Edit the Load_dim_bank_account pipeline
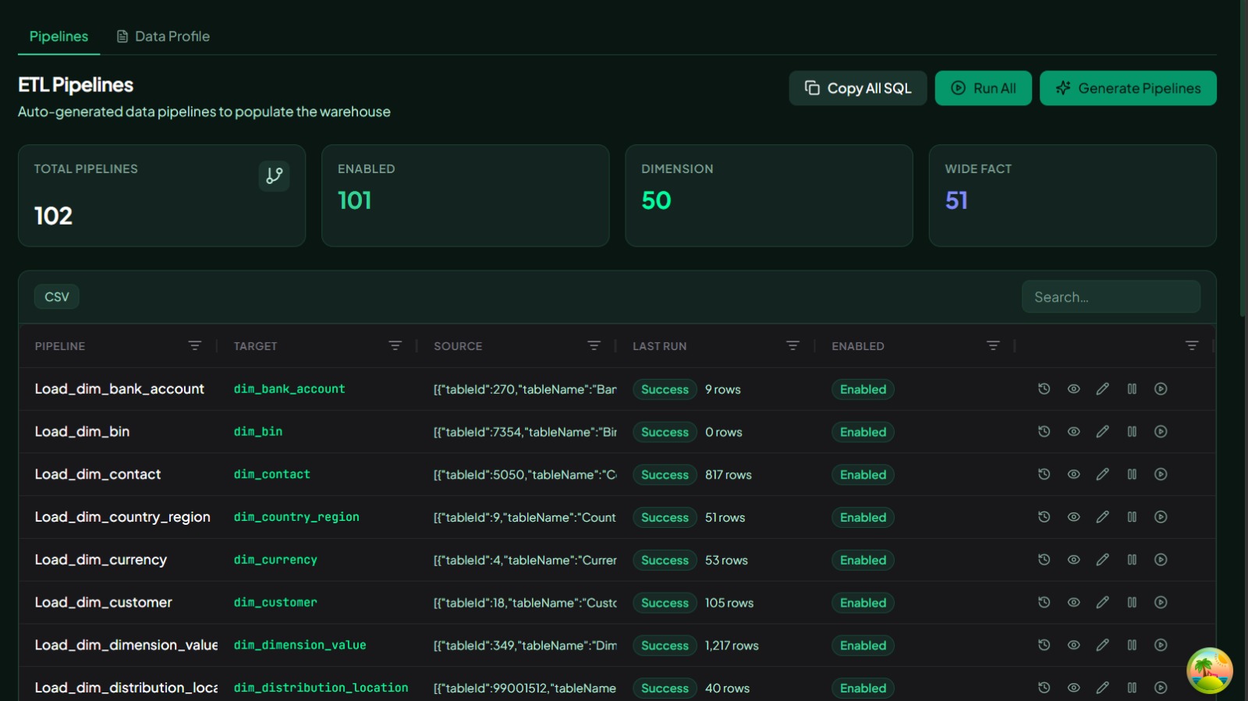Viewport: 1248px width, 701px height. click(x=1102, y=389)
